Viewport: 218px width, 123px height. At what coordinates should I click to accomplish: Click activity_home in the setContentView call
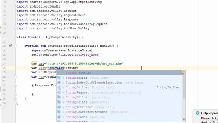click(87, 55)
